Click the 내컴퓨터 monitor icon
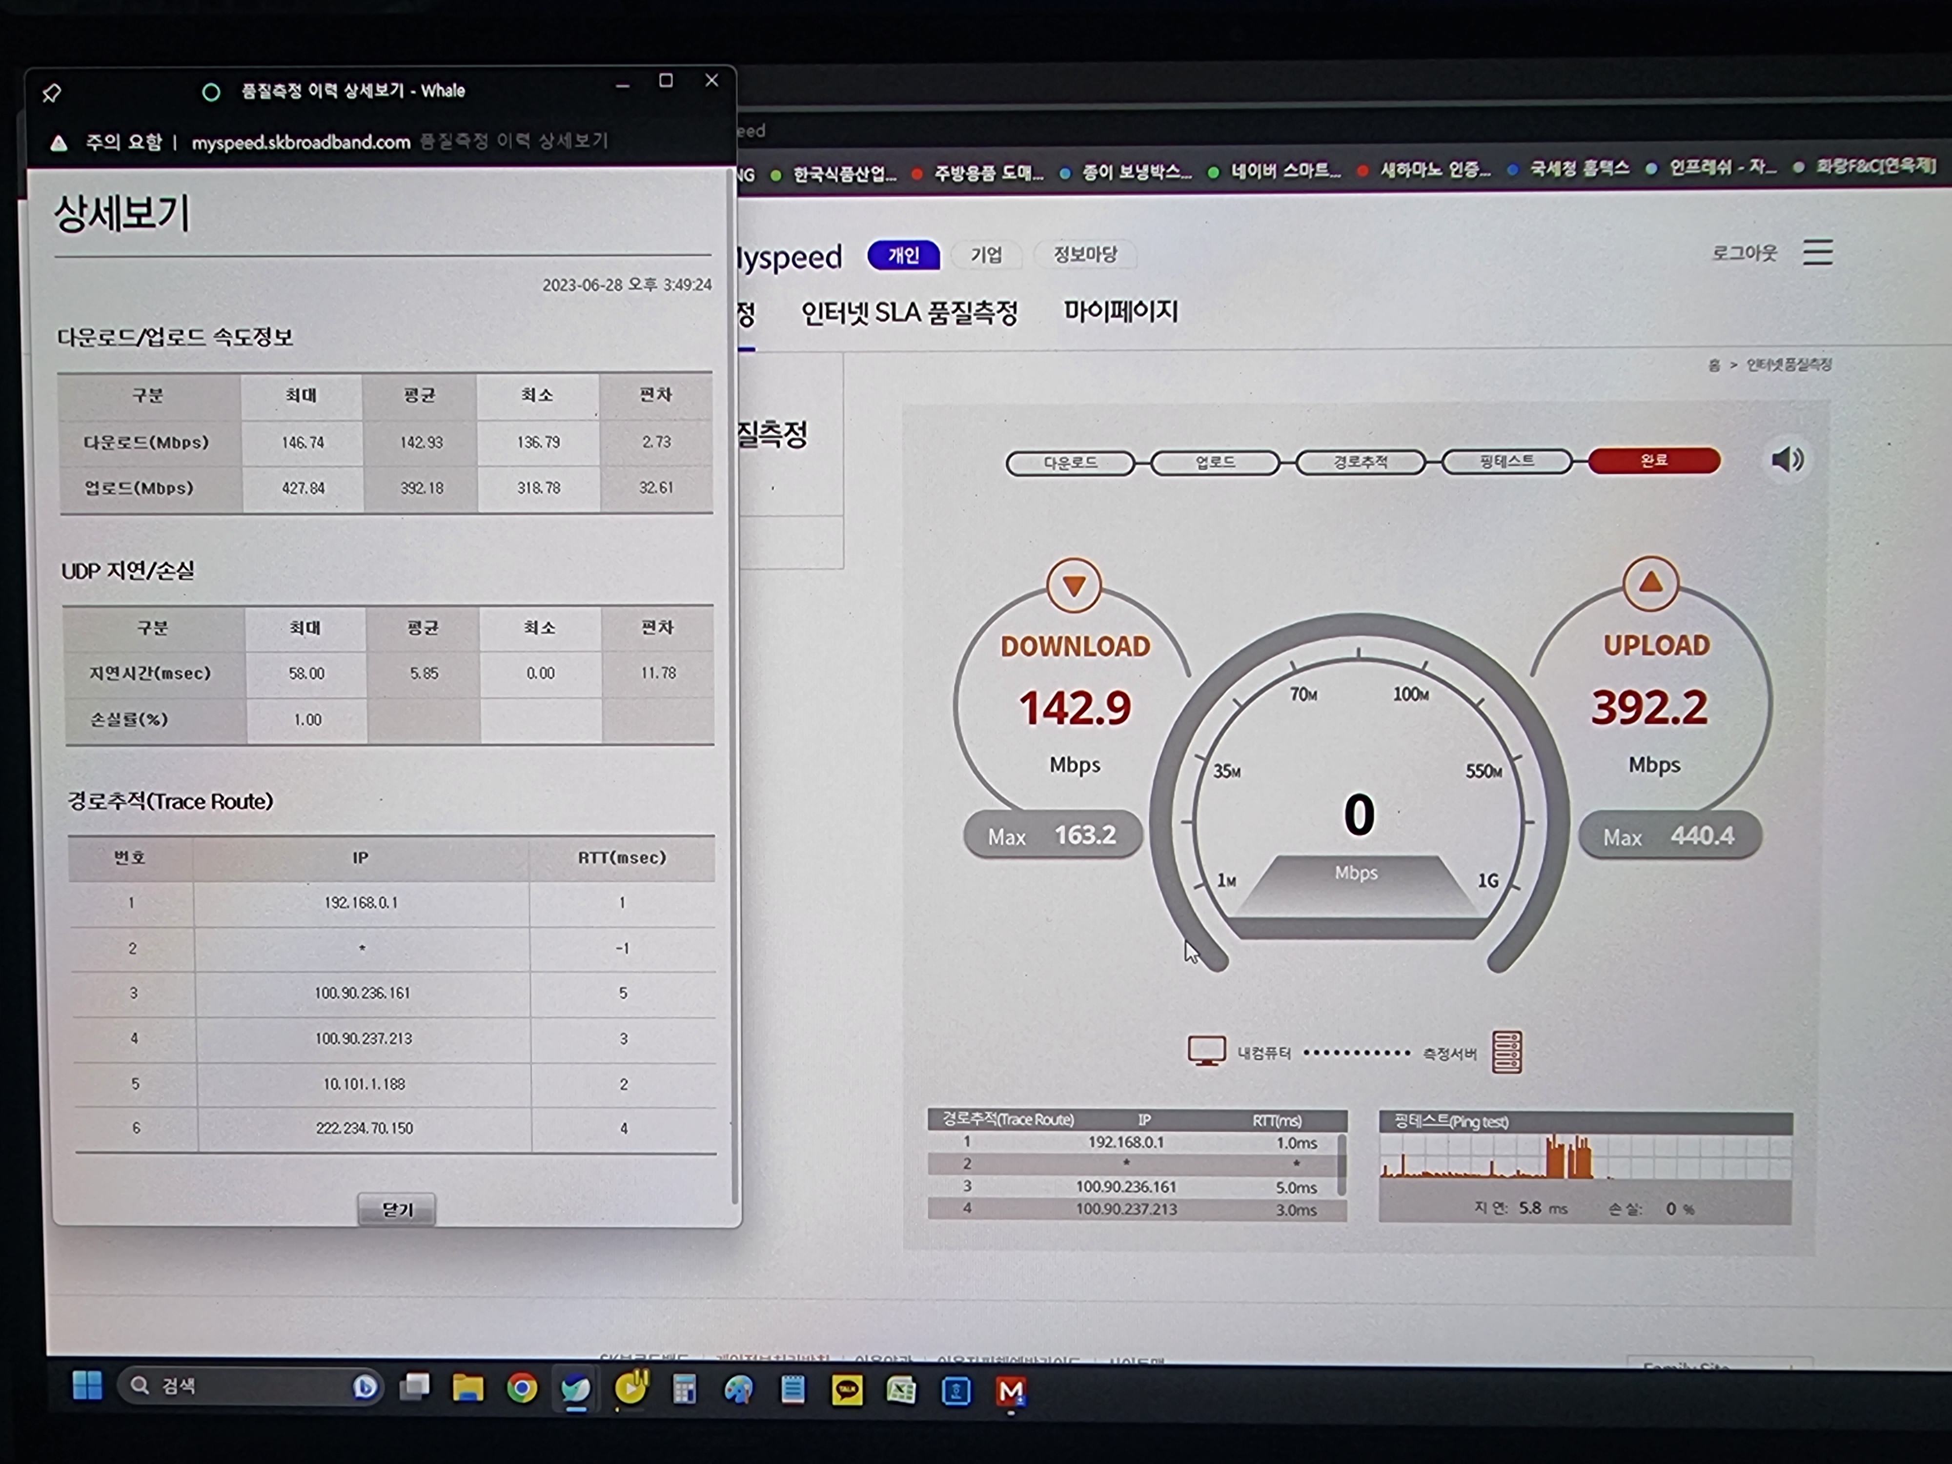Image resolution: width=1952 pixels, height=1464 pixels. (x=1206, y=1051)
